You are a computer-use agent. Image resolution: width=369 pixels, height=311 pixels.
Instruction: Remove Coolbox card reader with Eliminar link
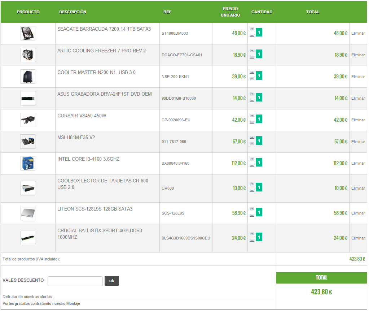point(358,189)
